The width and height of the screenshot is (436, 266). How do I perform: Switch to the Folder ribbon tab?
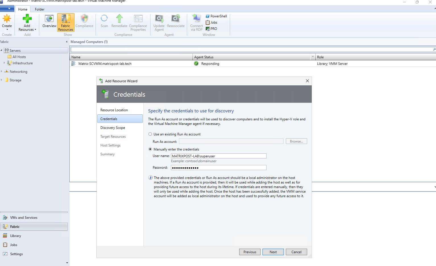click(x=40, y=9)
